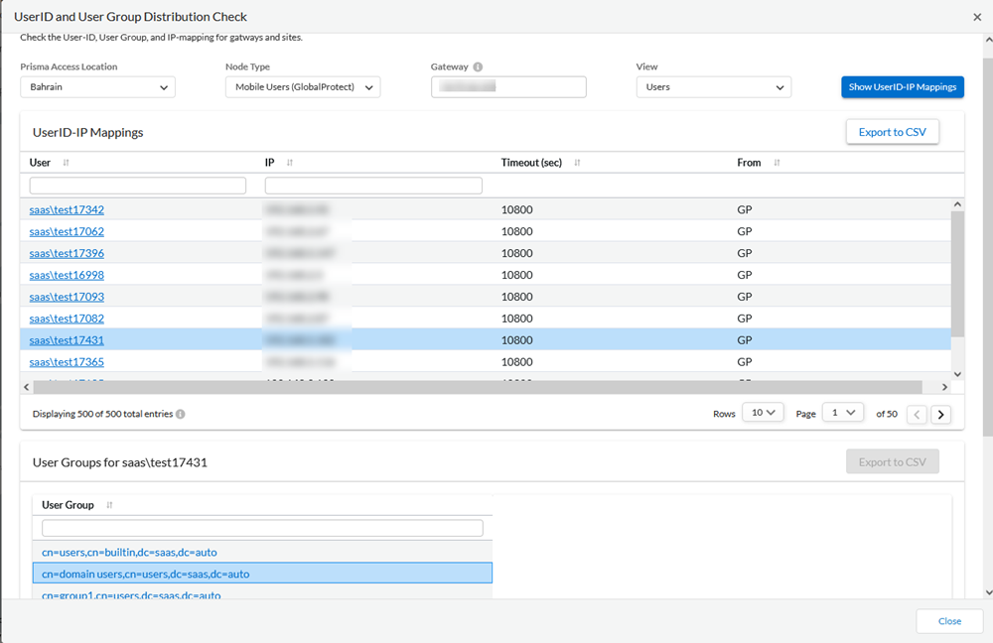
Task: Select group cn=users,cn=builtin,dc=saas,dc=auto
Action: click(x=127, y=551)
